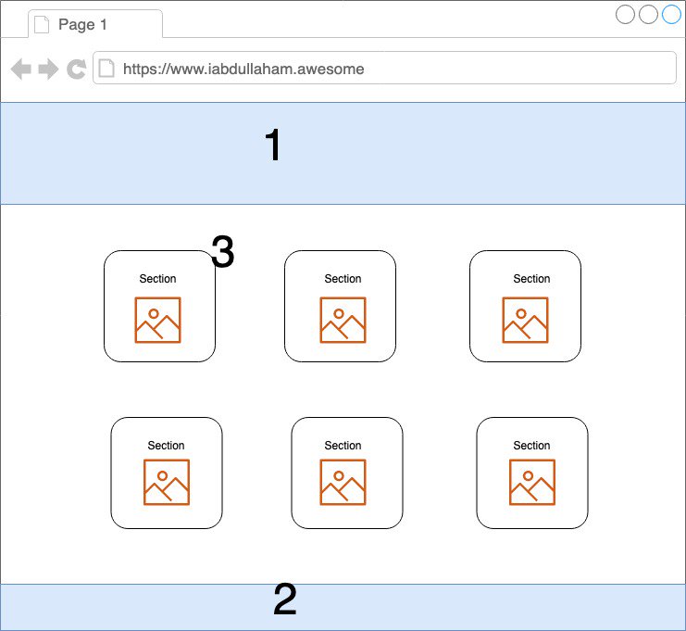Open the image placeholder in bottom-left Section card

167,482
